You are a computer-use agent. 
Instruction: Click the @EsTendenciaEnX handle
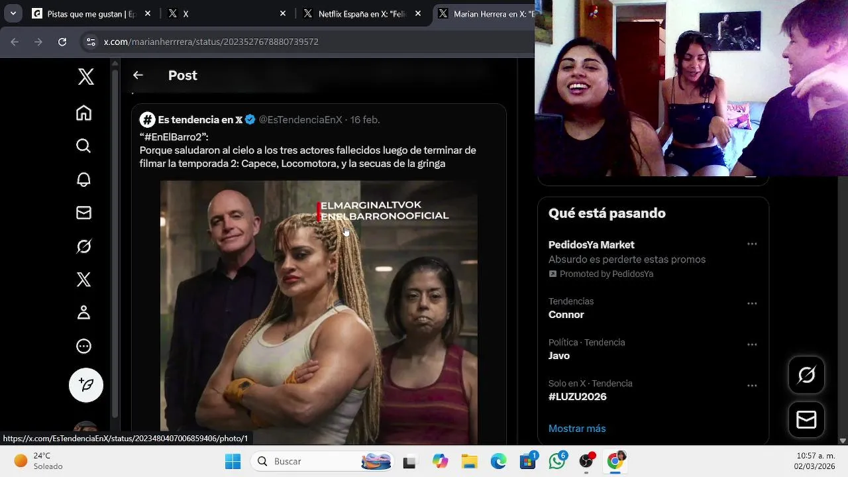coord(300,120)
